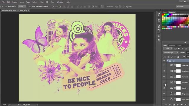Show the Selective Color layer visibility
This screenshot has height=106, width=189.
pos(164,65)
